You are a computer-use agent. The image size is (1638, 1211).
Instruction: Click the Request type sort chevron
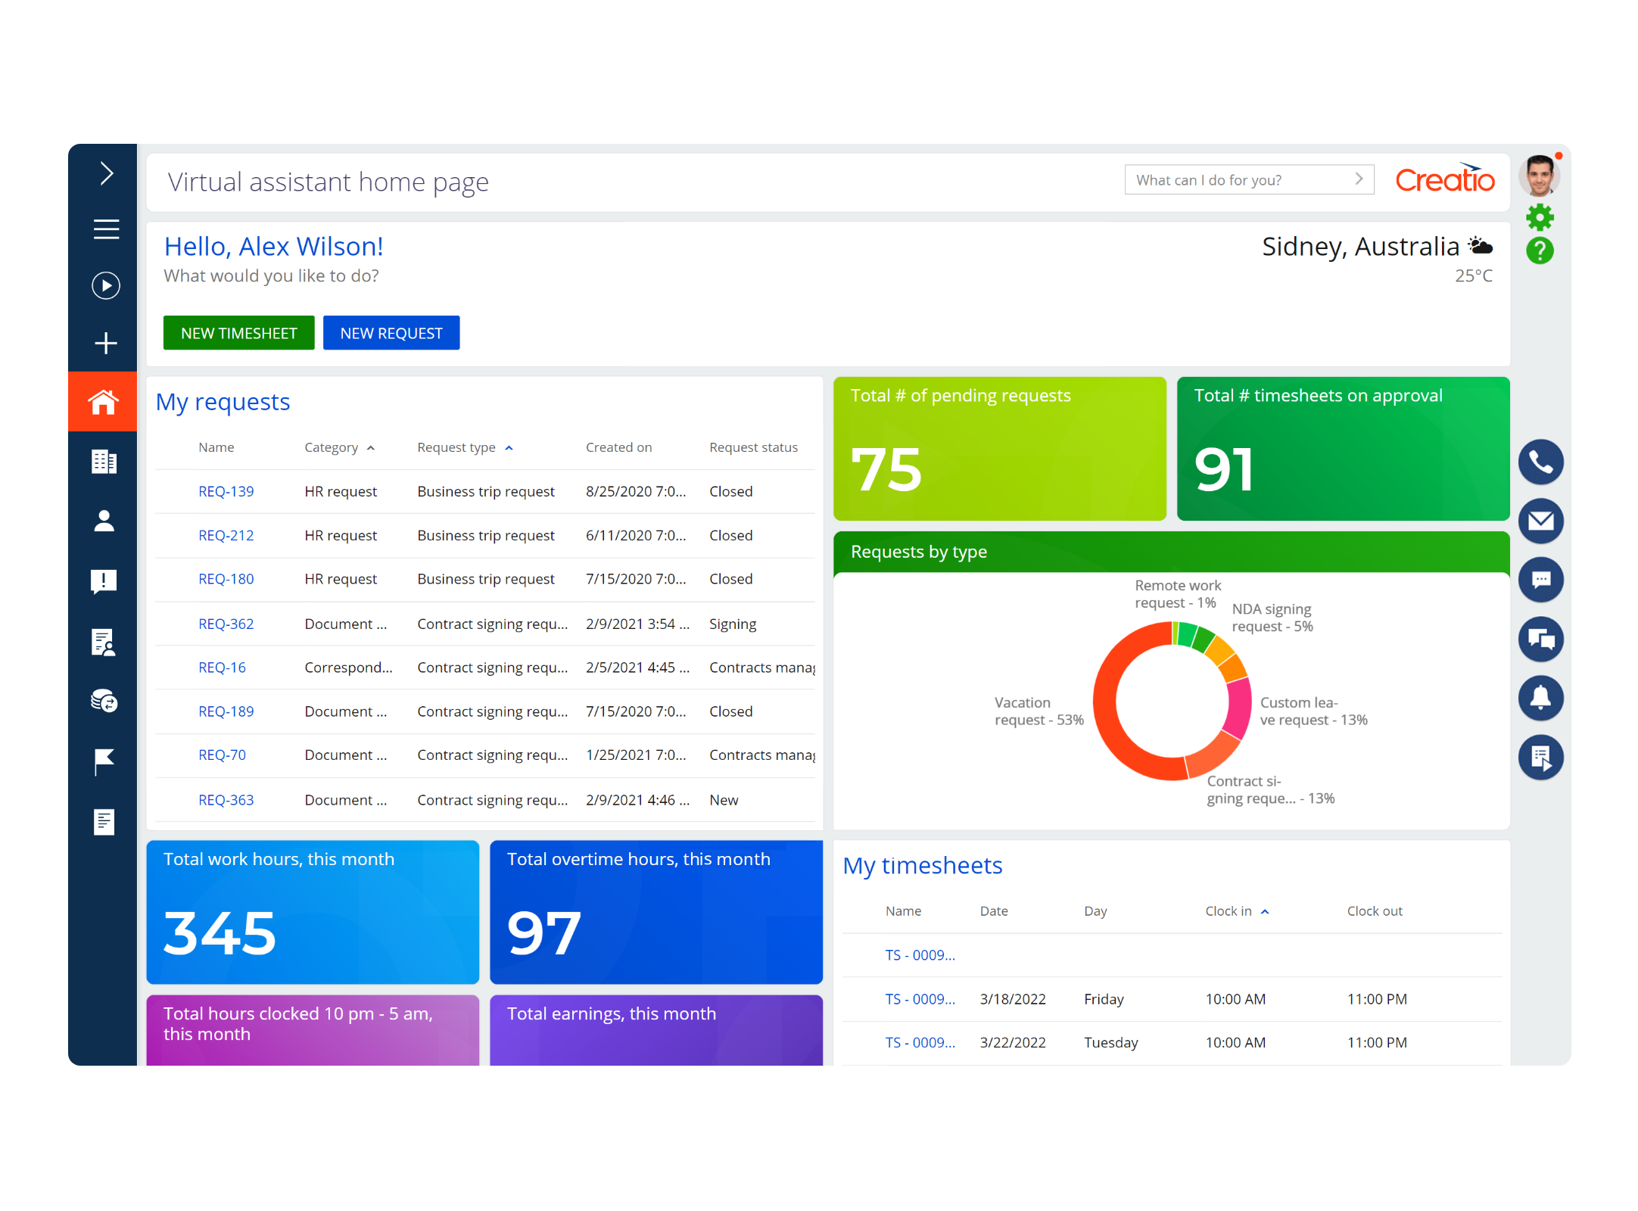tap(510, 447)
